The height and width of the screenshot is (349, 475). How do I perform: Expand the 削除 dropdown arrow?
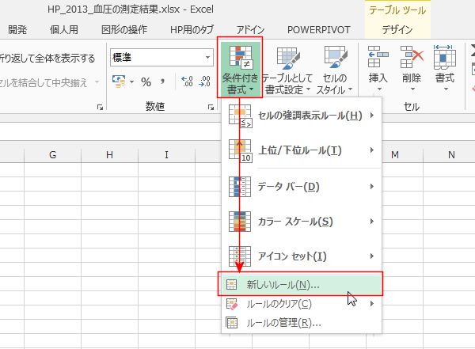[412, 89]
